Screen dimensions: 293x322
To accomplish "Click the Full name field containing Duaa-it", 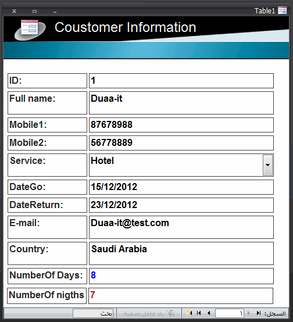I will pos(181,103).
